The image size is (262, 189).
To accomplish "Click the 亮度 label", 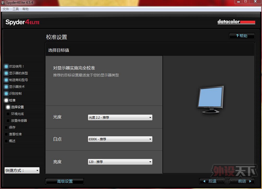I will (57, 162).
